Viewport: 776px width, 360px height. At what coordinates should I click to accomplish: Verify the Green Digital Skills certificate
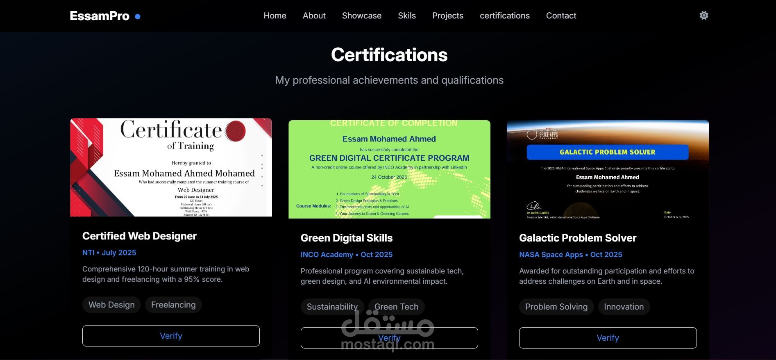[389, 338]
